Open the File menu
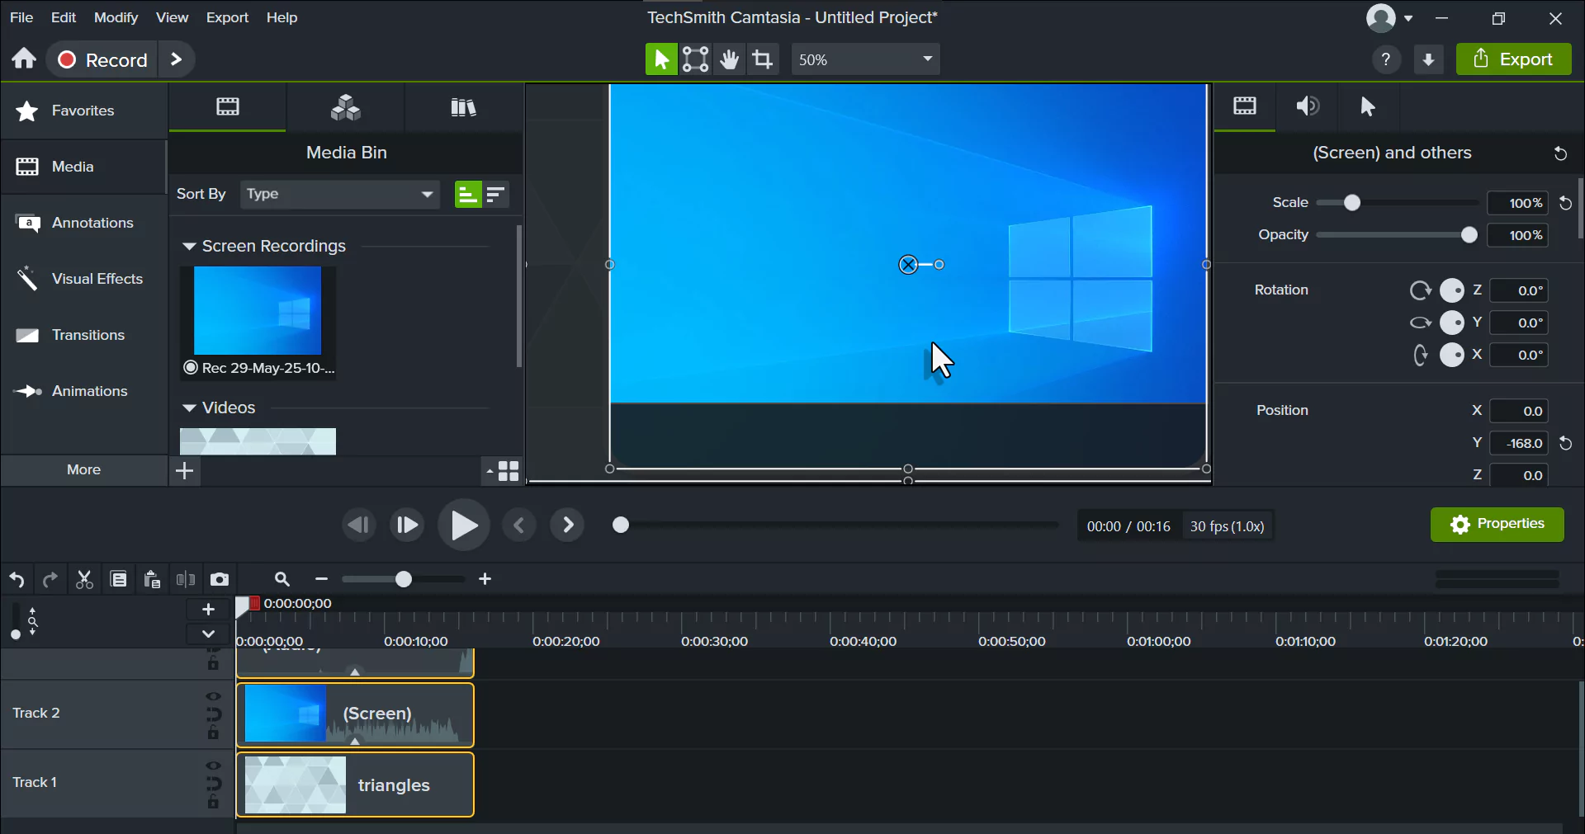The image size is (1585, 834). coord(21,17)
